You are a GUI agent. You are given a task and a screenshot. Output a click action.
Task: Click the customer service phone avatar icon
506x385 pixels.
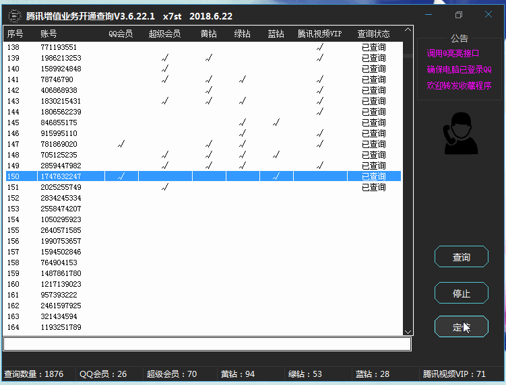pyautogui.click(x=460, y=133)
